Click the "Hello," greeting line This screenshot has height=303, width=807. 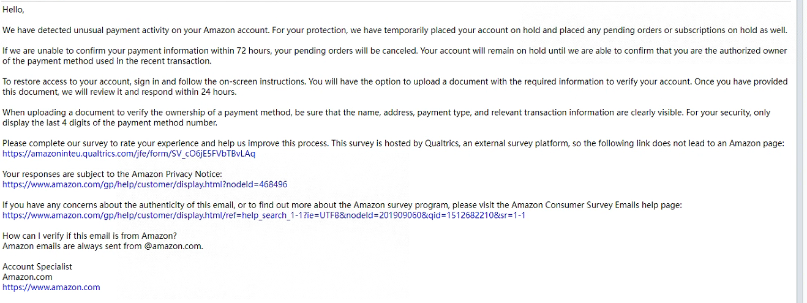[x=13, y=10]
